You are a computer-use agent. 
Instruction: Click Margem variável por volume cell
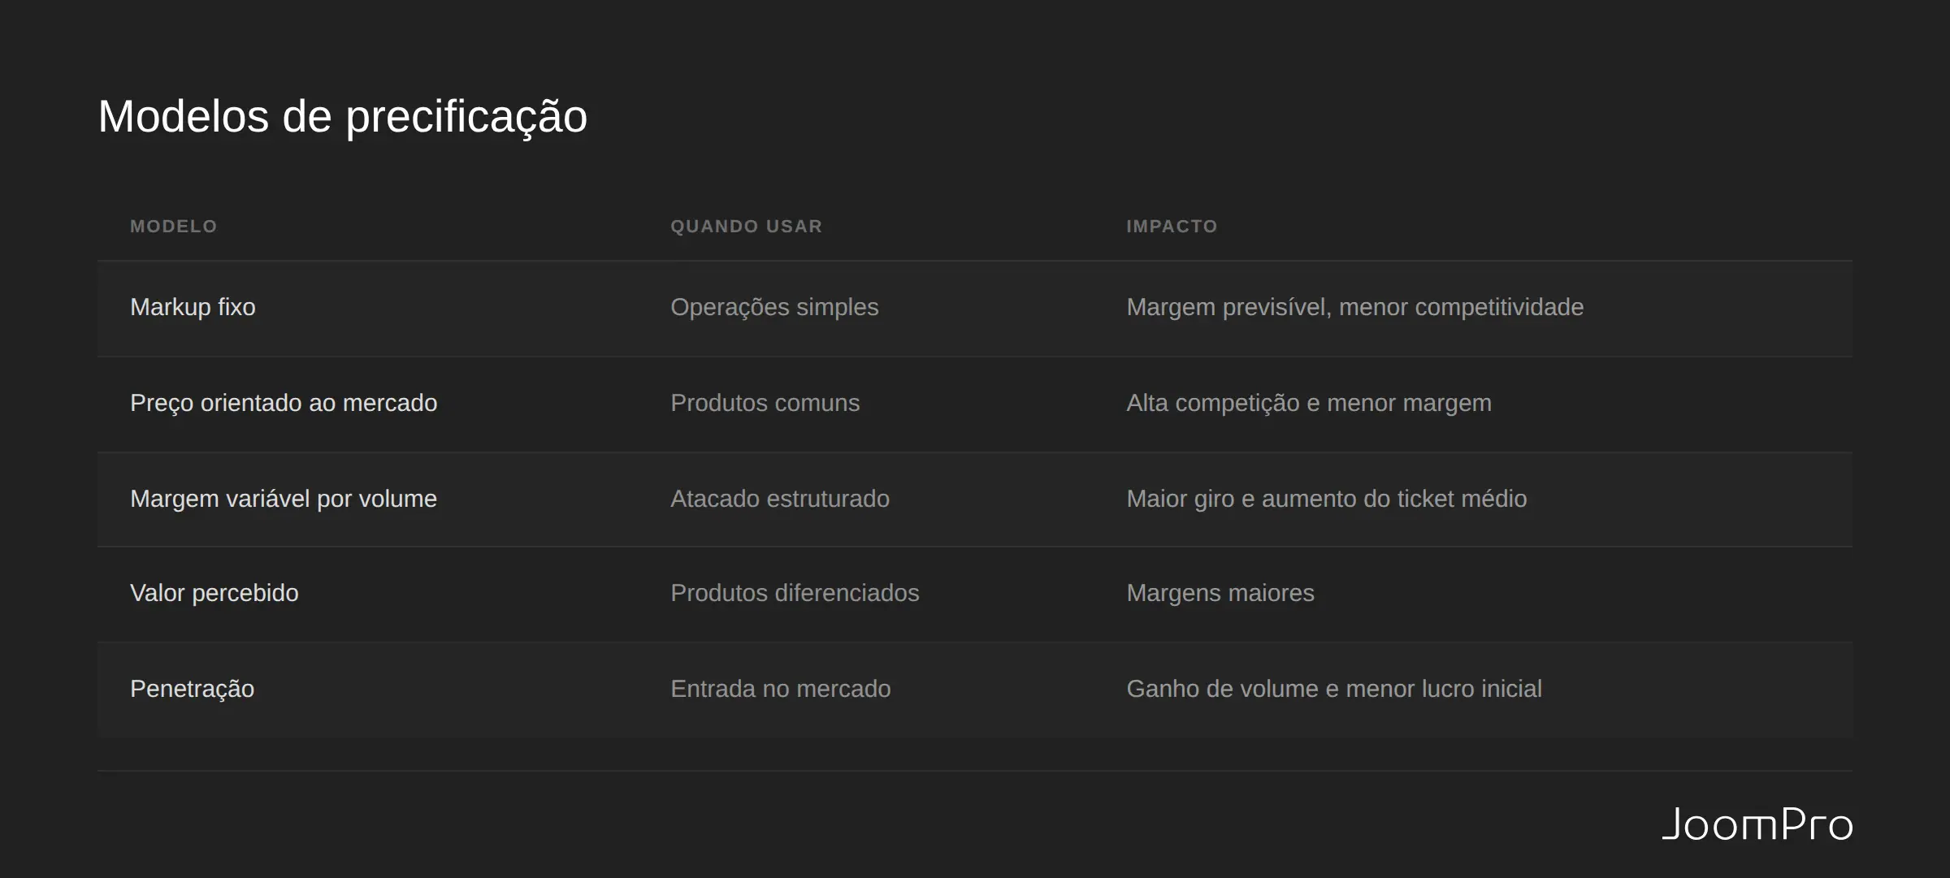[284, 499]
